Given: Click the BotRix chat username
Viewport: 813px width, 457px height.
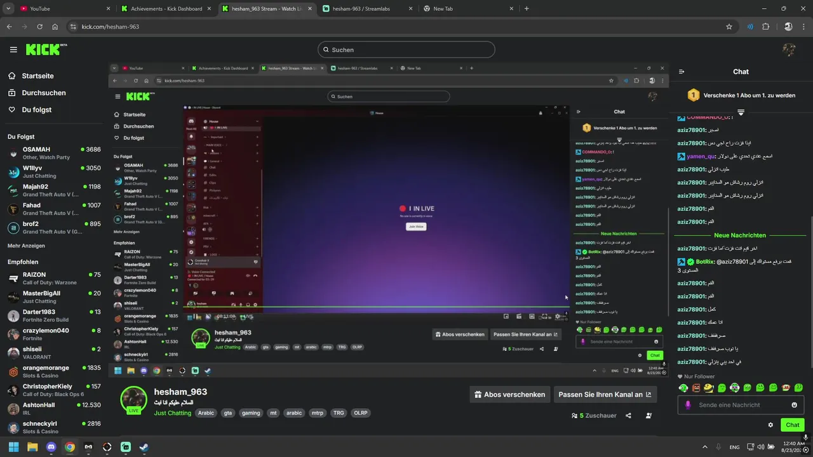Looking at the screenshot, I should coord(704,262).
